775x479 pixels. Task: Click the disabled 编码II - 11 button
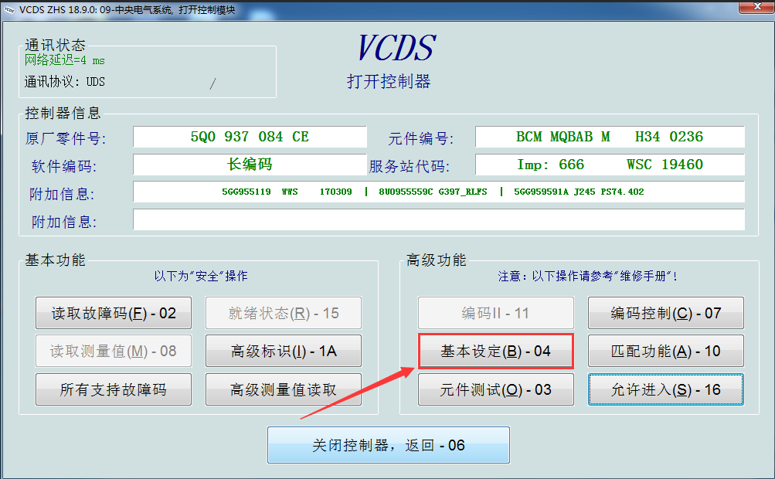tap(496, 313)
